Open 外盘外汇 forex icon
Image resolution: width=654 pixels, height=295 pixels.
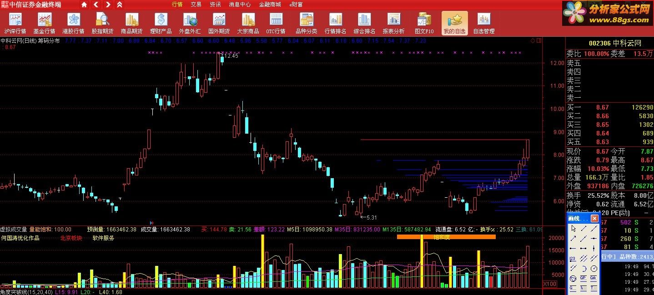190,23
